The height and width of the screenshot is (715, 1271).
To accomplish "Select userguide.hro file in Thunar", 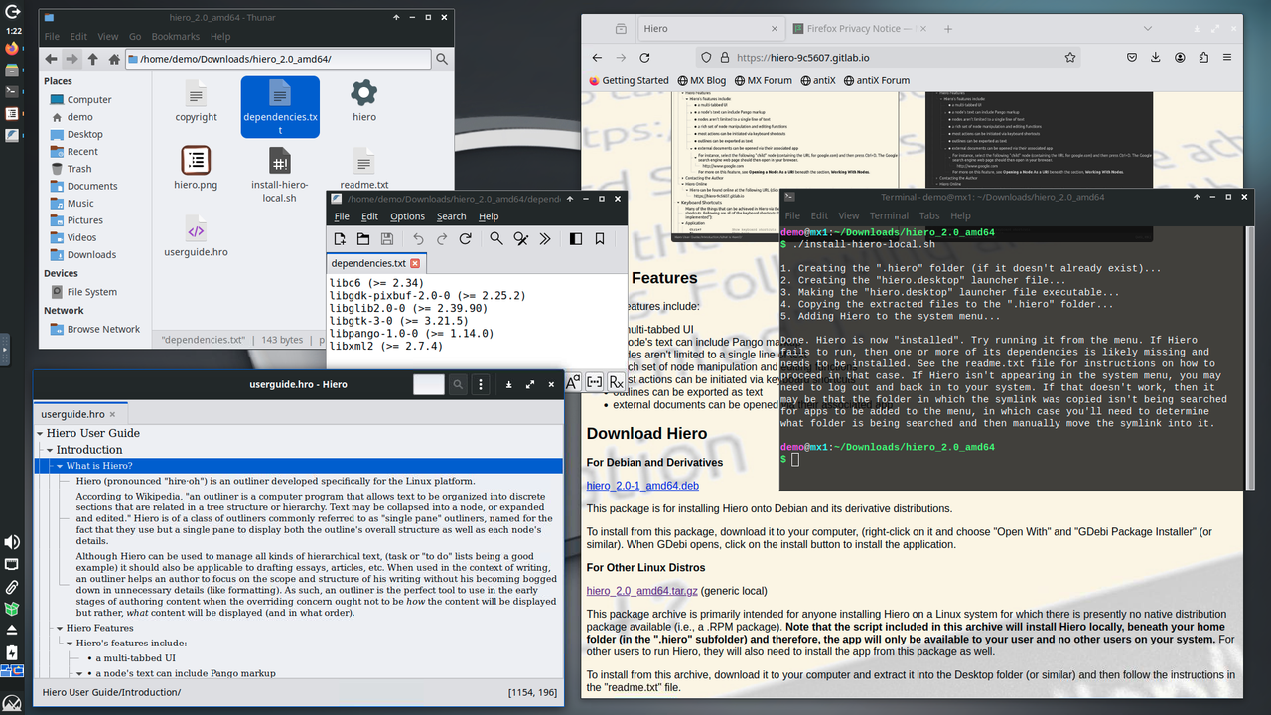I will tap(196, 236).
